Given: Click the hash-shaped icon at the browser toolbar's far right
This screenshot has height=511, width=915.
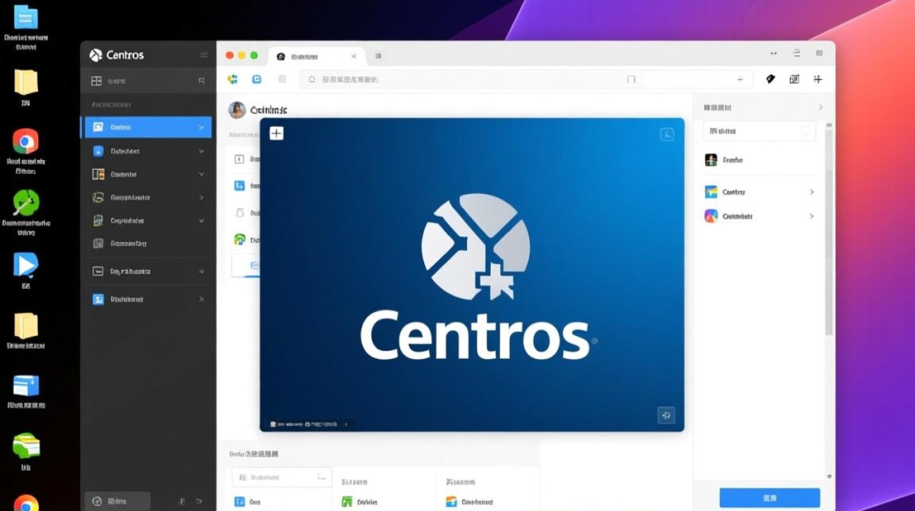Looking at the screenshot, I should pyautogui.click(x=818, y=79).
